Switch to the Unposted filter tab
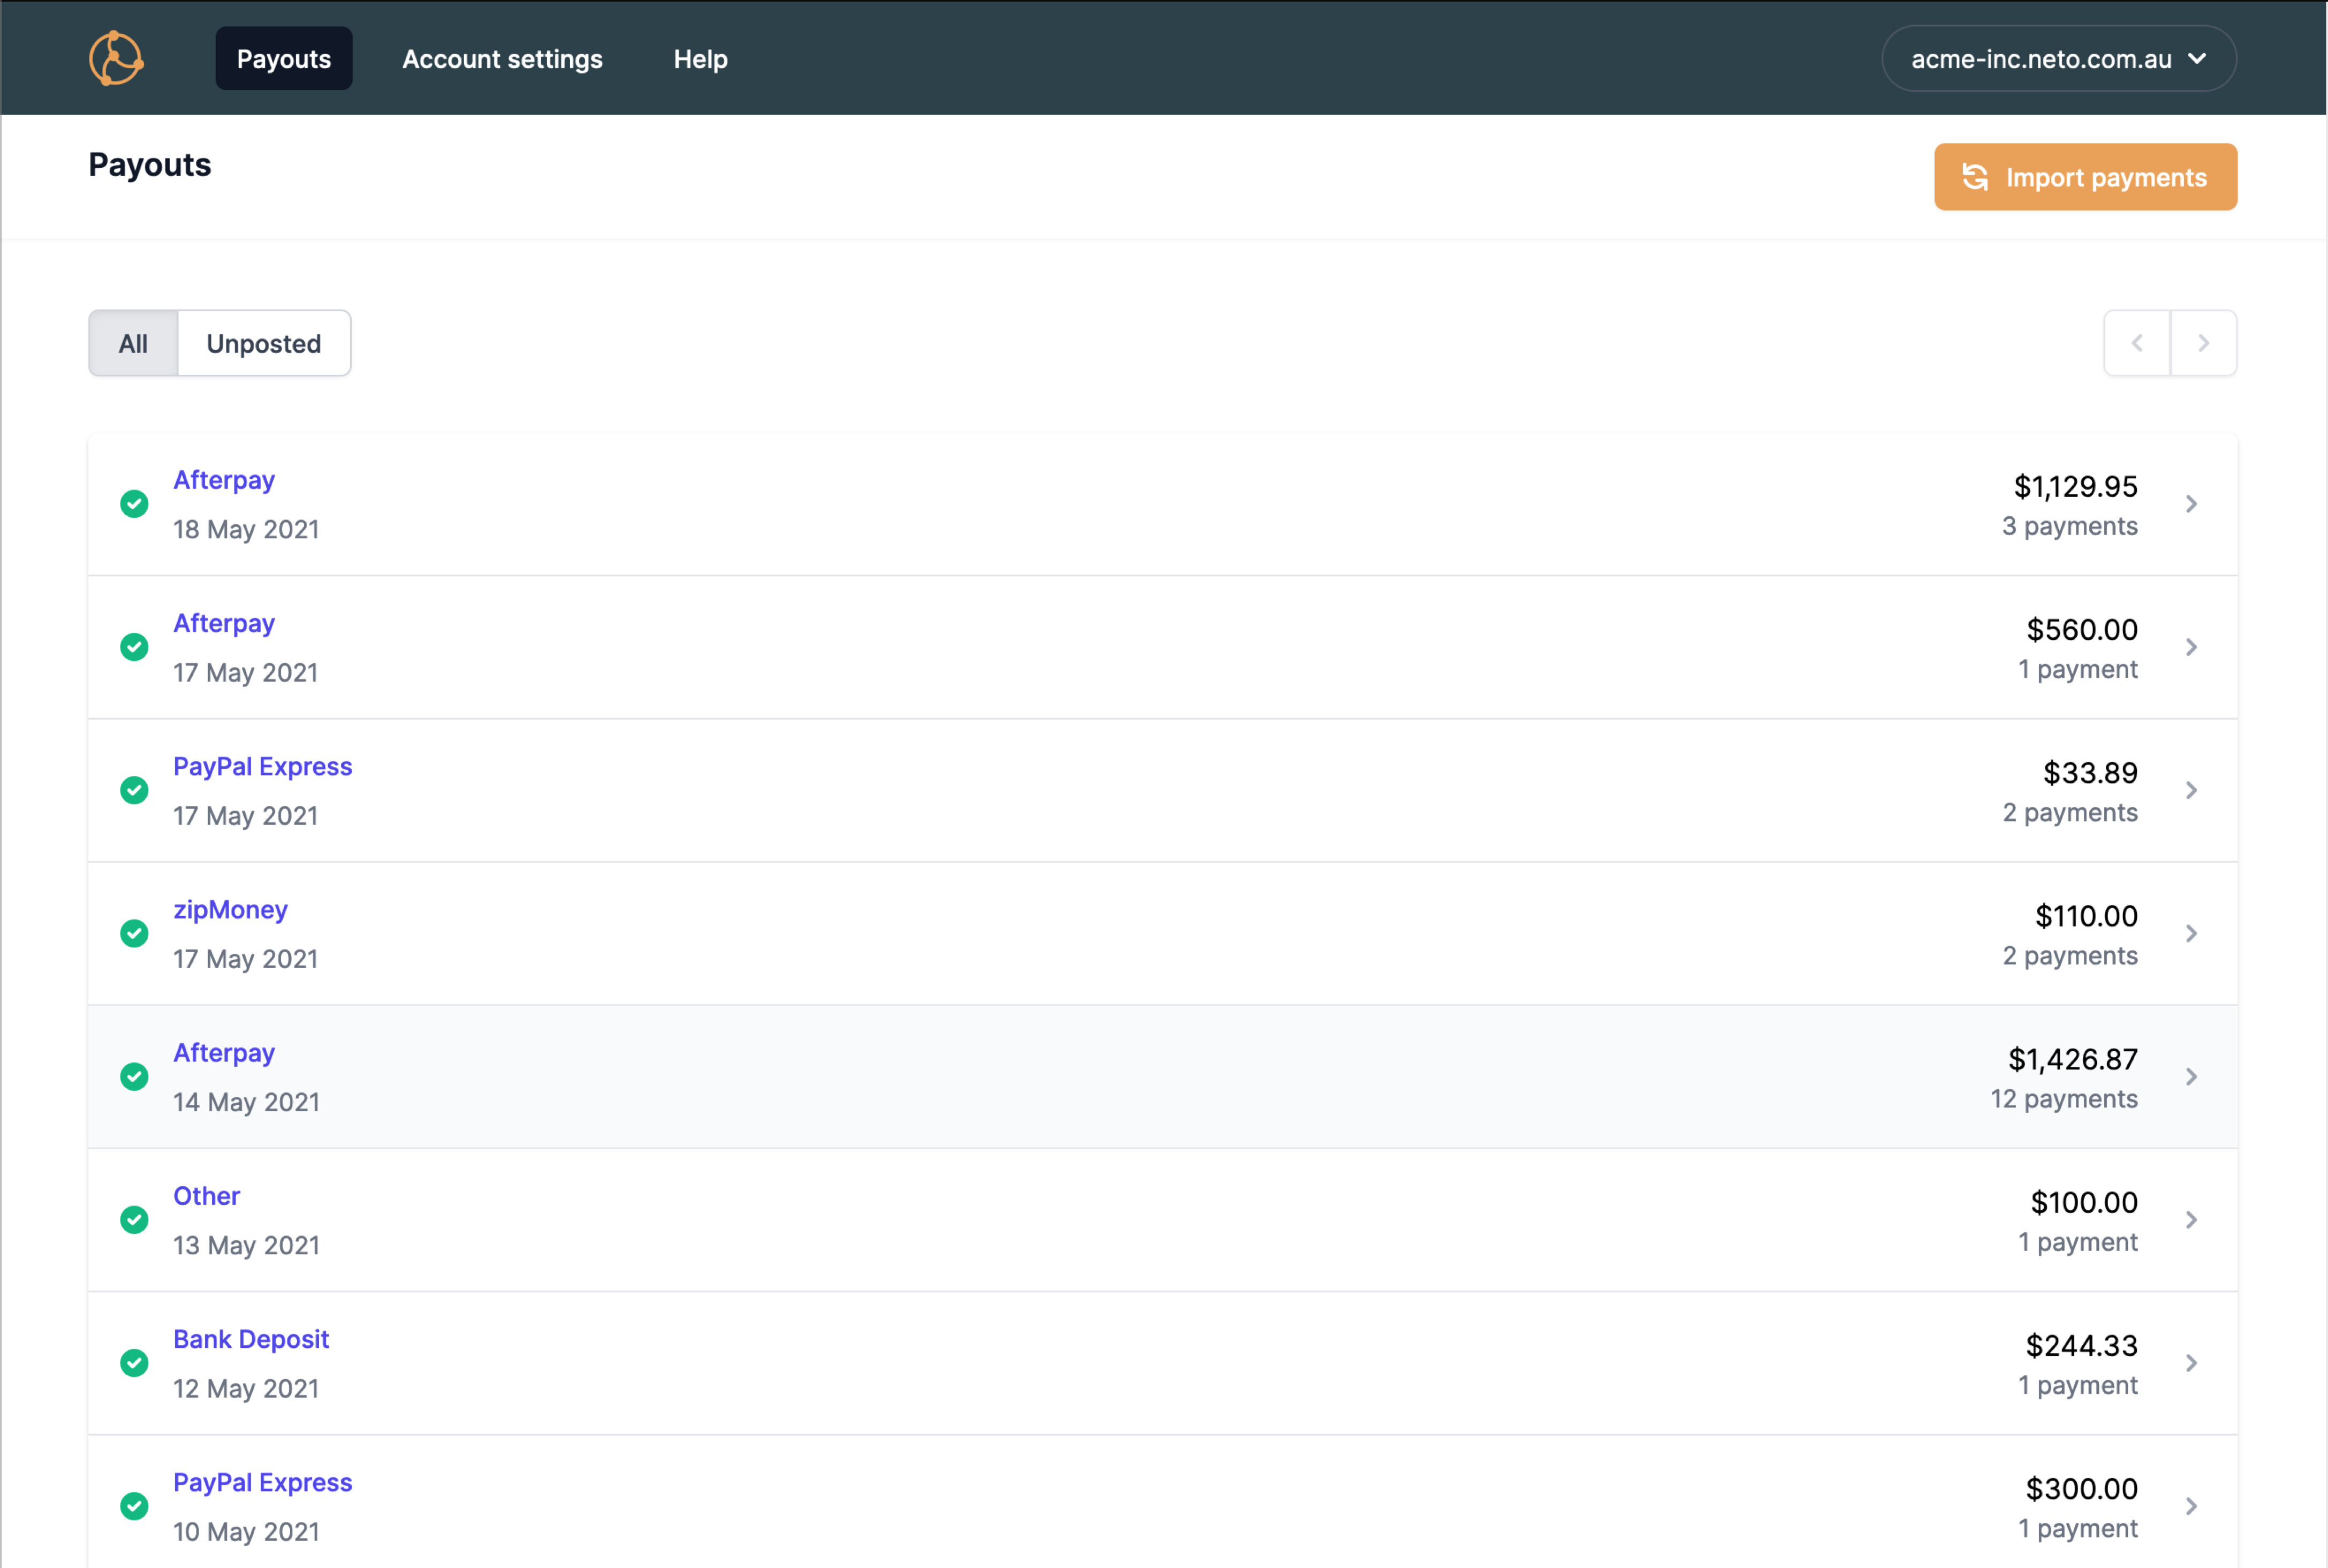The image size is (2328, 1568). [264, 343]
